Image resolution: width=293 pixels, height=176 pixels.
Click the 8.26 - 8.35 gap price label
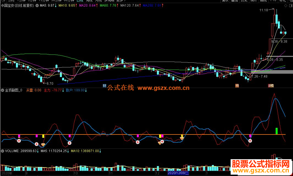point(275,60)
